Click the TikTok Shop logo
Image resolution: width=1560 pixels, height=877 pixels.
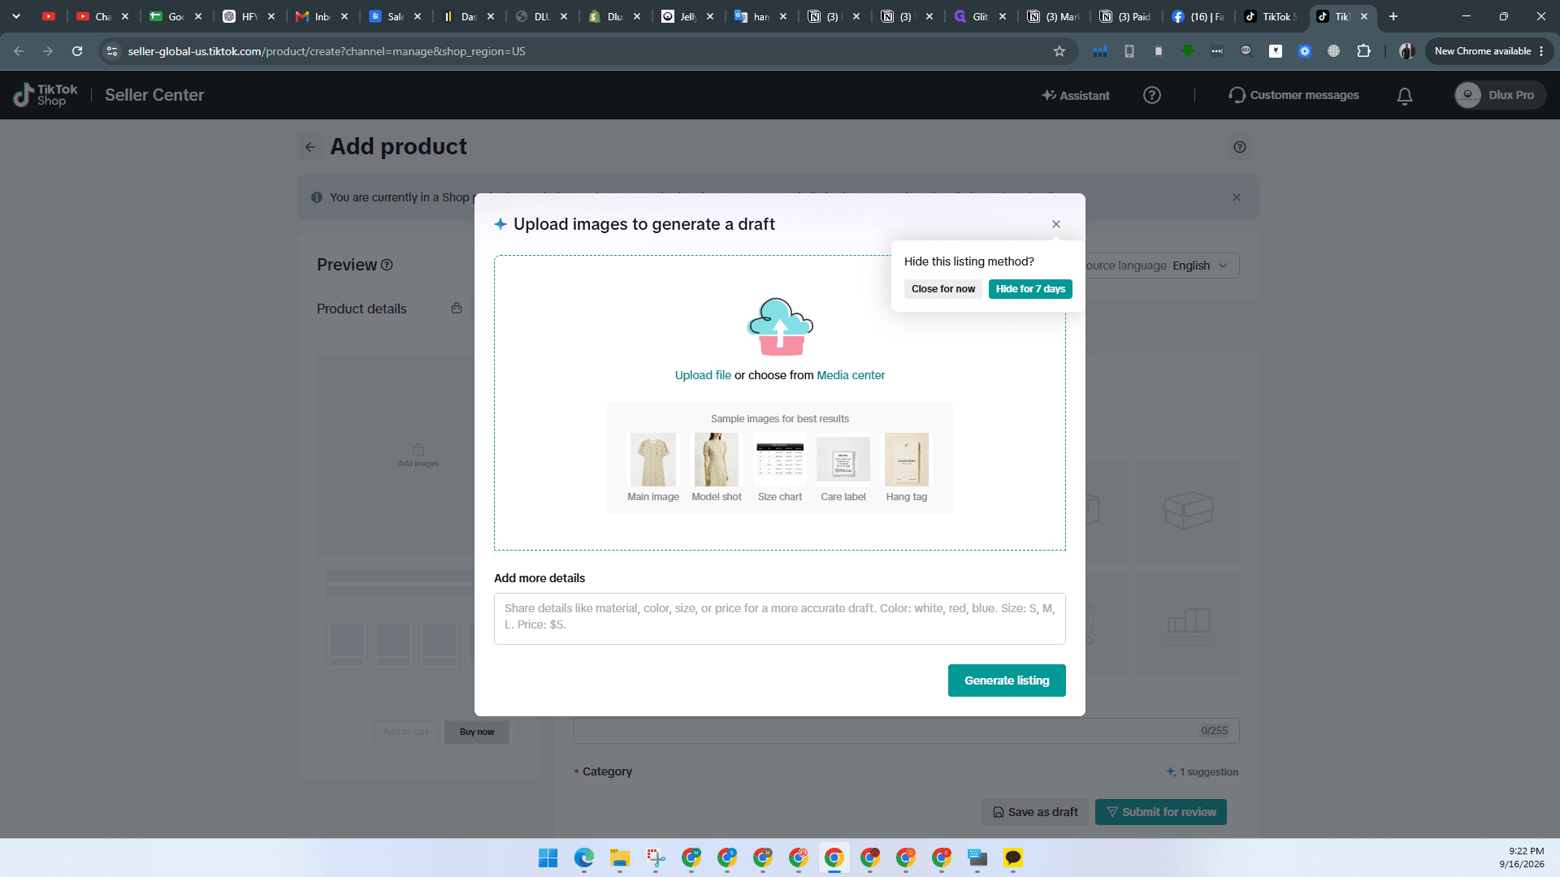[x=45, y=95]
